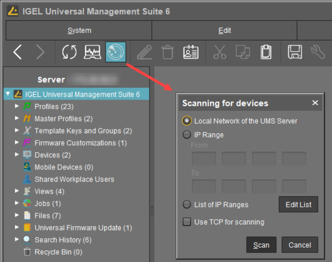Select the edit pencil icon
This screenshot has height=262, width=332.
[x=145, y=52]
